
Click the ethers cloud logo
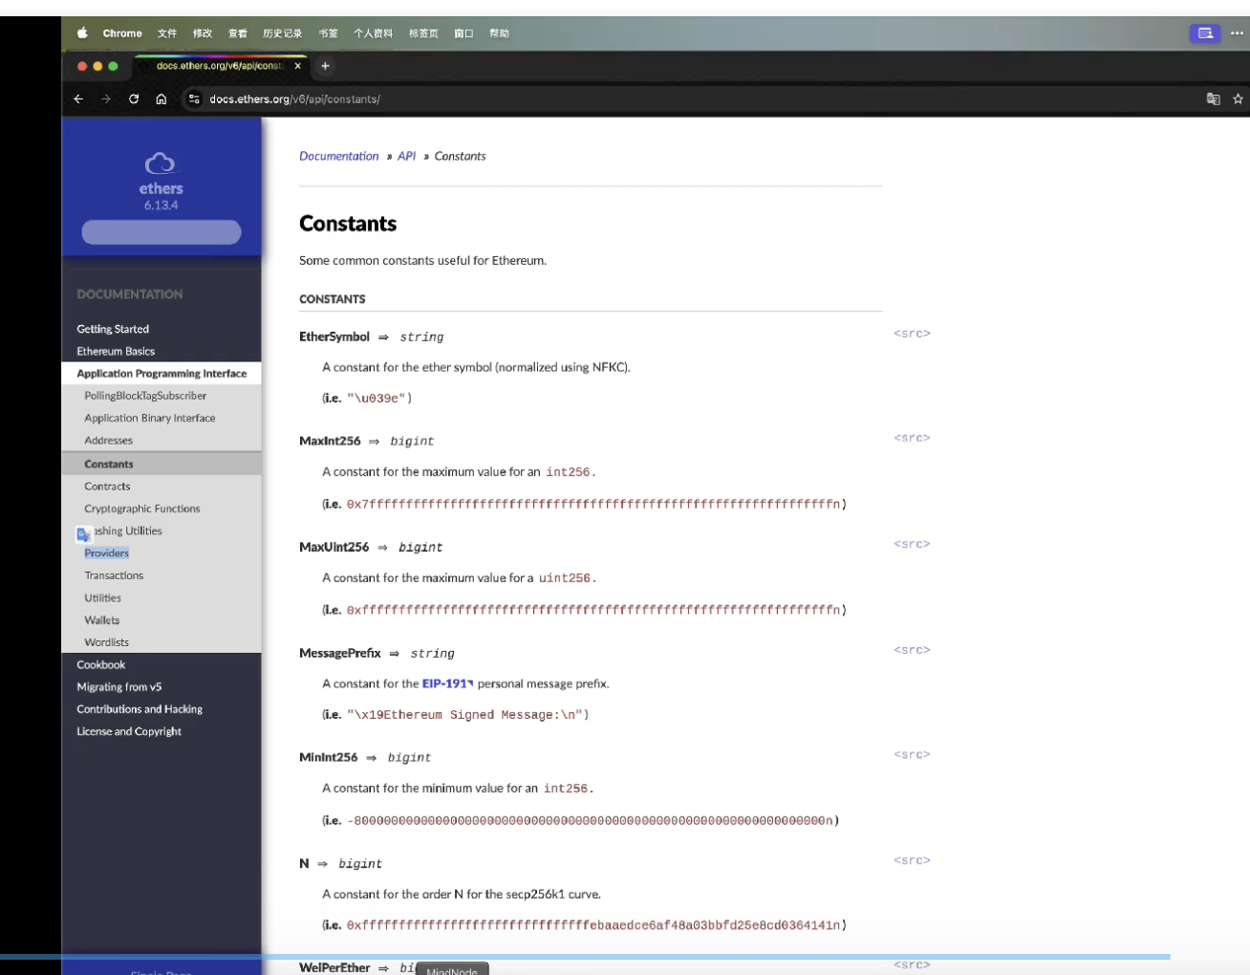tap(161, 163)
